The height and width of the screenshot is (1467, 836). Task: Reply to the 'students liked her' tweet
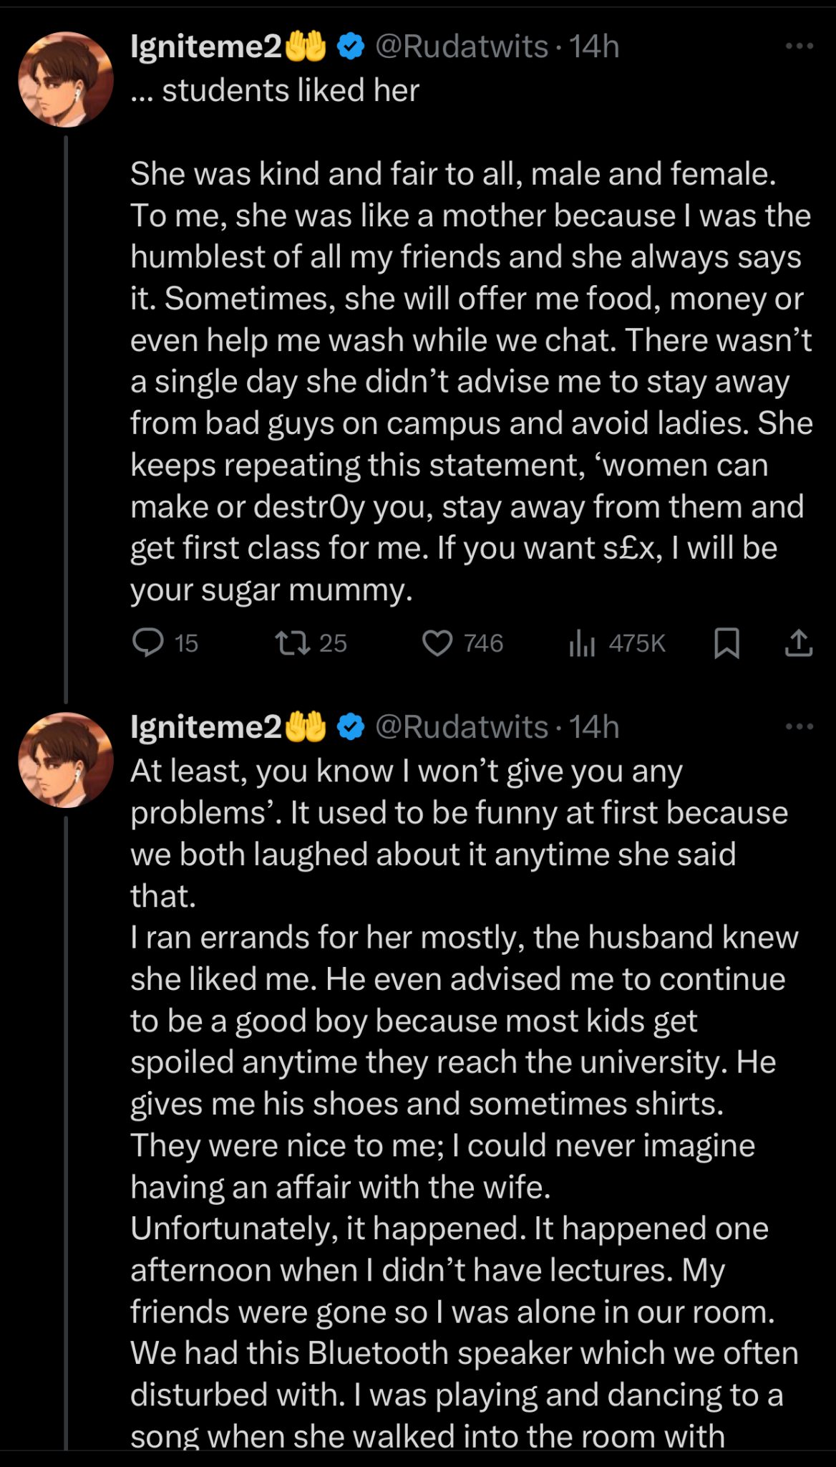(x=148, y=643)
